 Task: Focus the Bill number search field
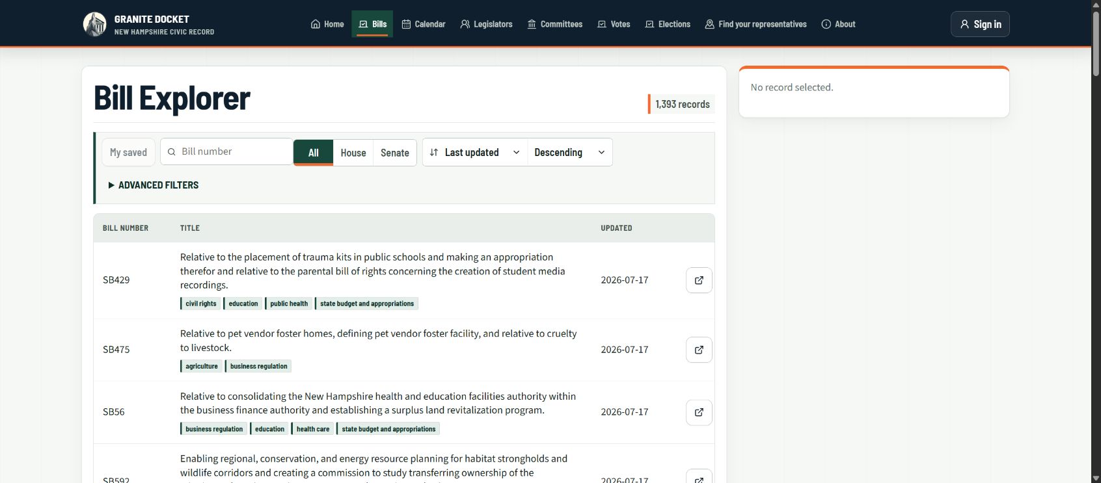[x=226, y=151]
